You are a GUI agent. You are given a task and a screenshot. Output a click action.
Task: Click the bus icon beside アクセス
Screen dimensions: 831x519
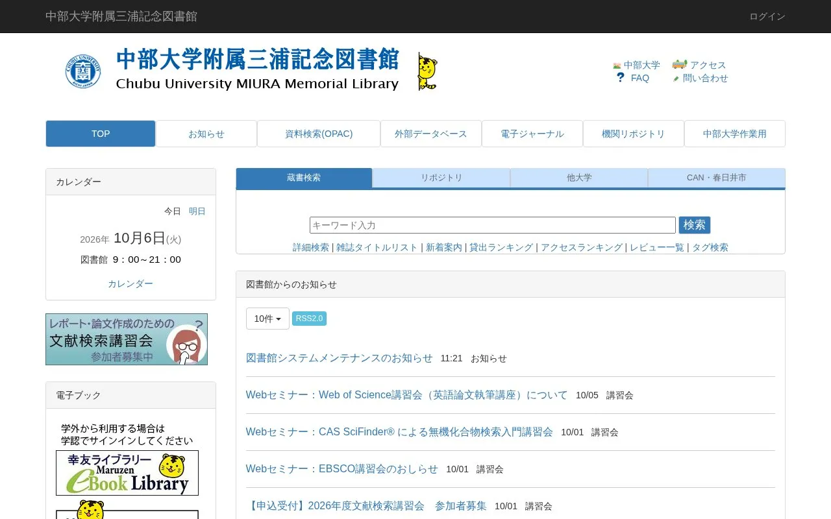[680, 64]
